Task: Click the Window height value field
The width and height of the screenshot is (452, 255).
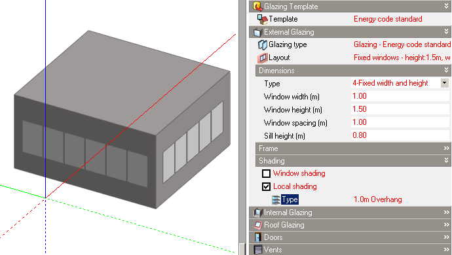Action: coord(400,109)
